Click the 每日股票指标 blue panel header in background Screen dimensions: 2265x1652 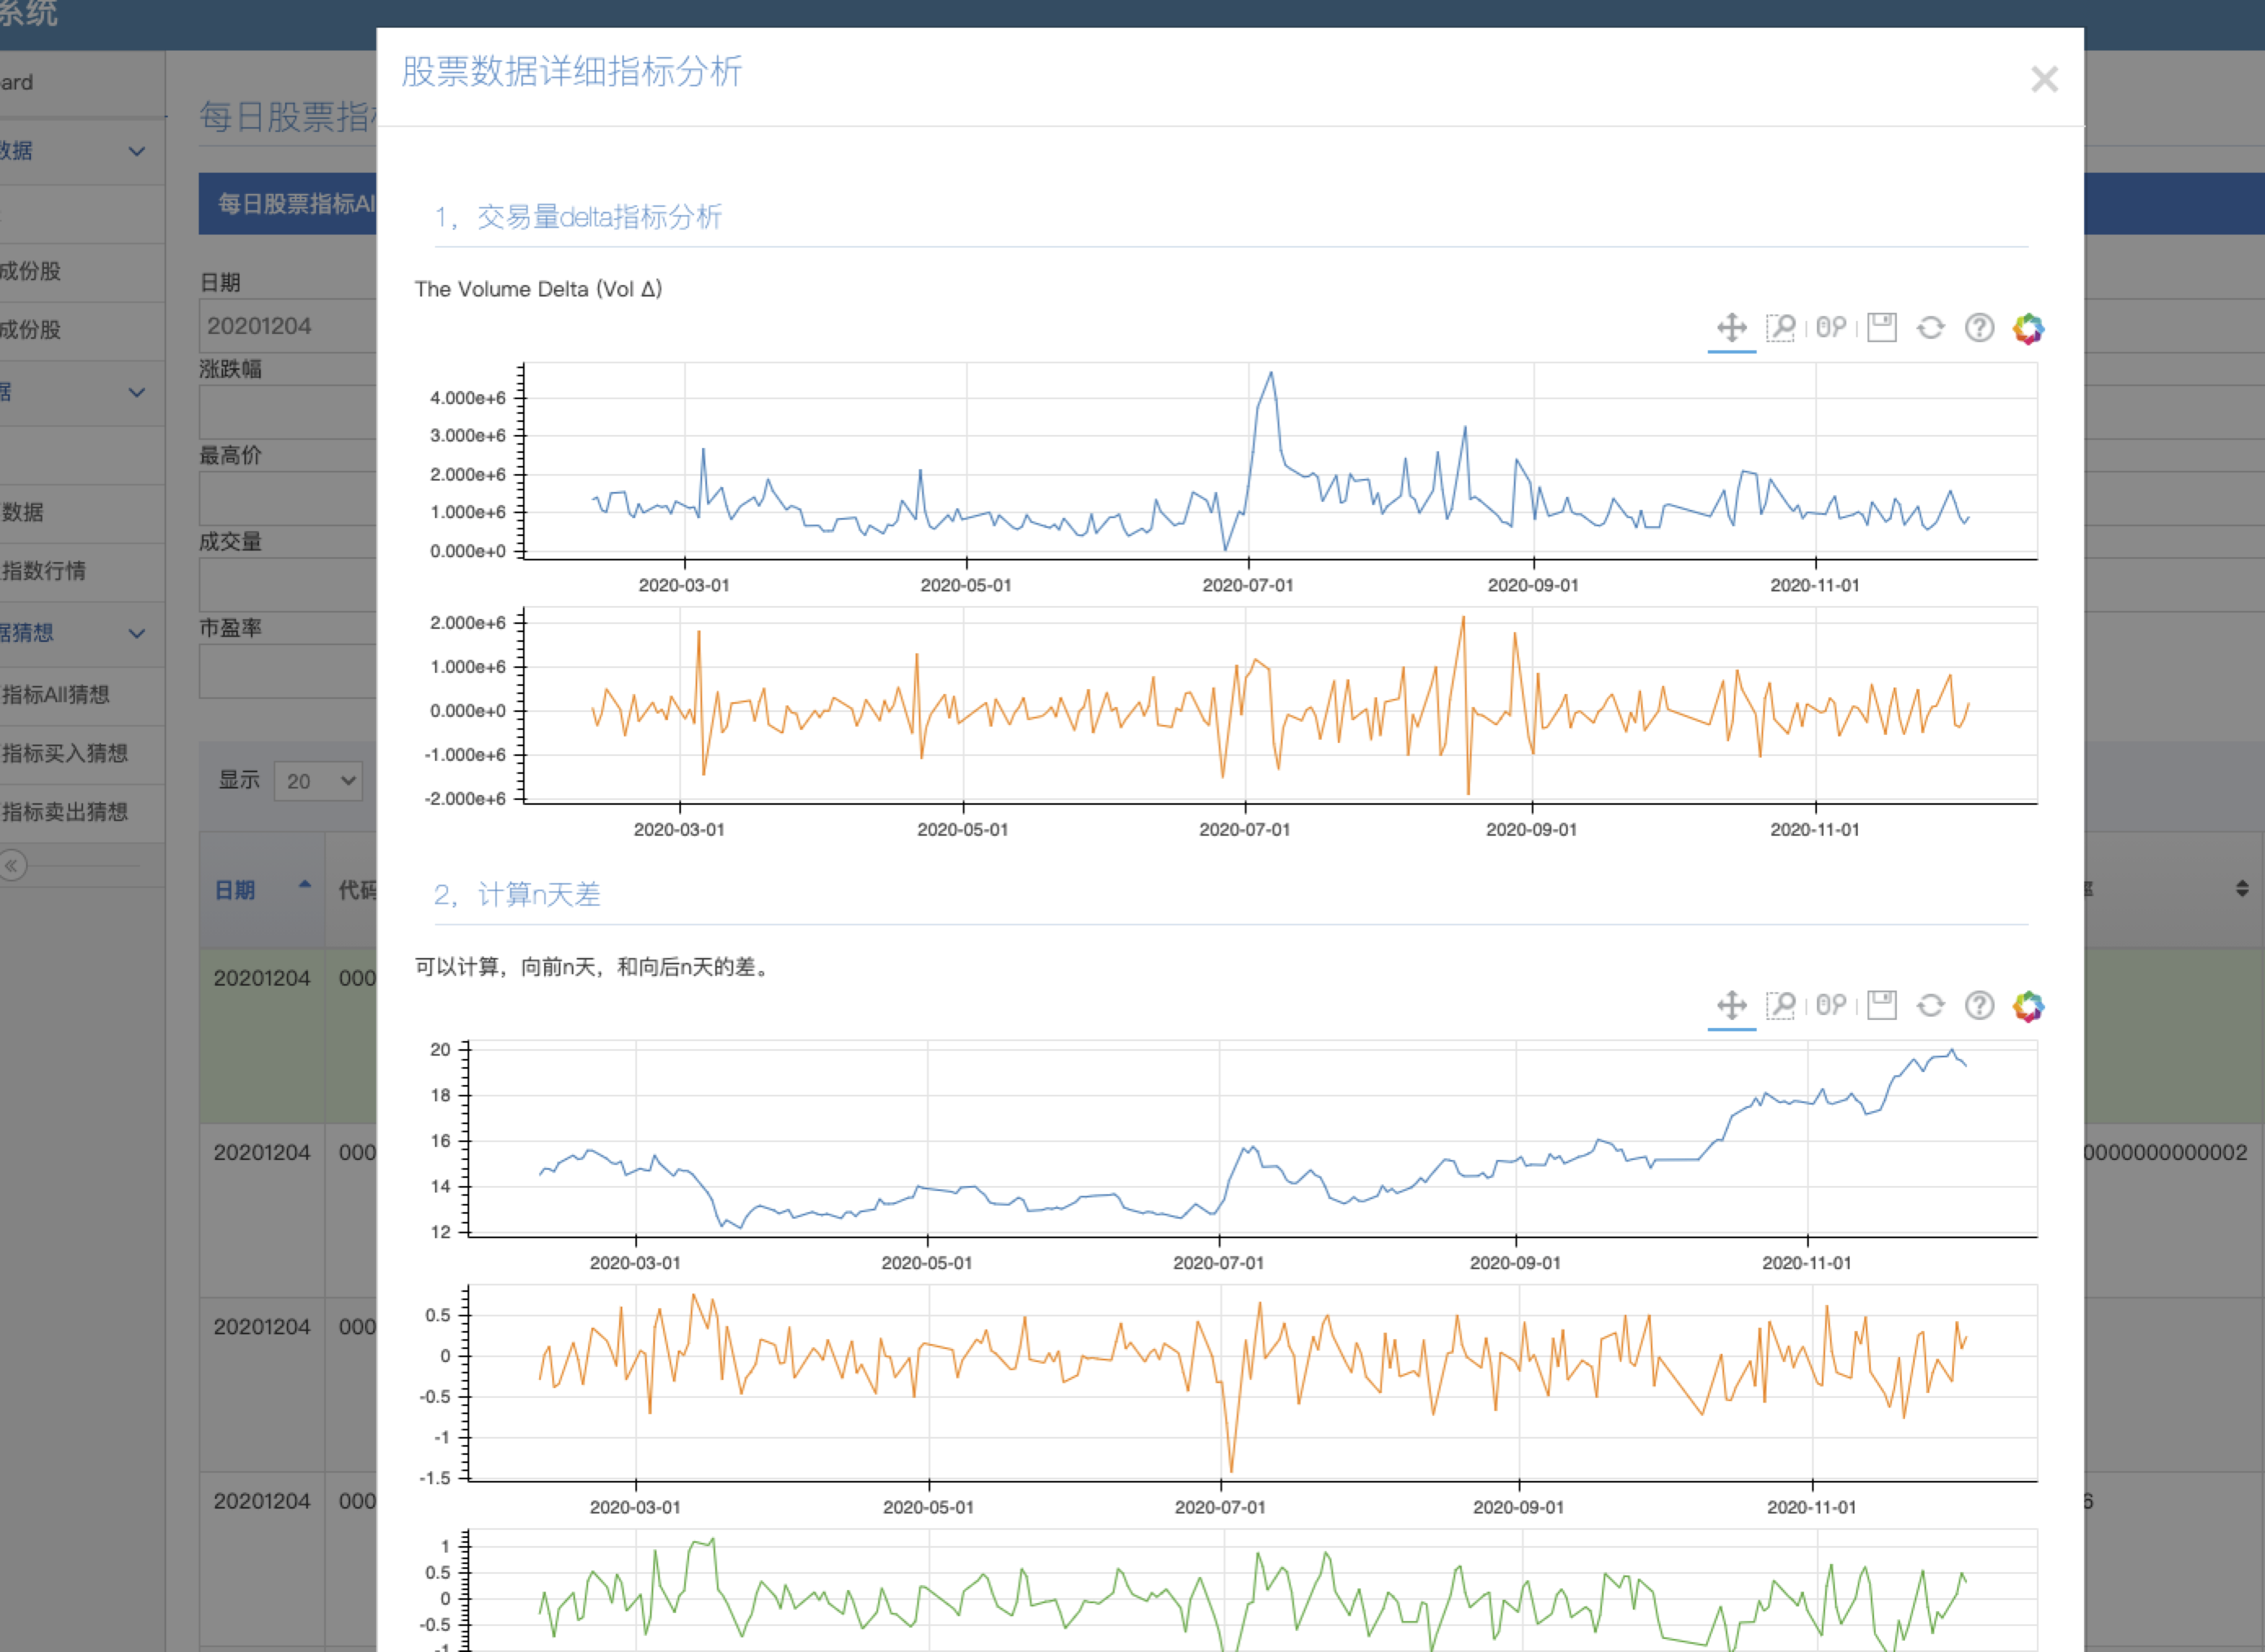tap(287, 204)
